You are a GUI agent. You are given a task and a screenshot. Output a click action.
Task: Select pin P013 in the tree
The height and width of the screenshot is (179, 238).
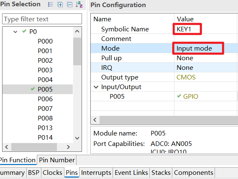[45, 128]
